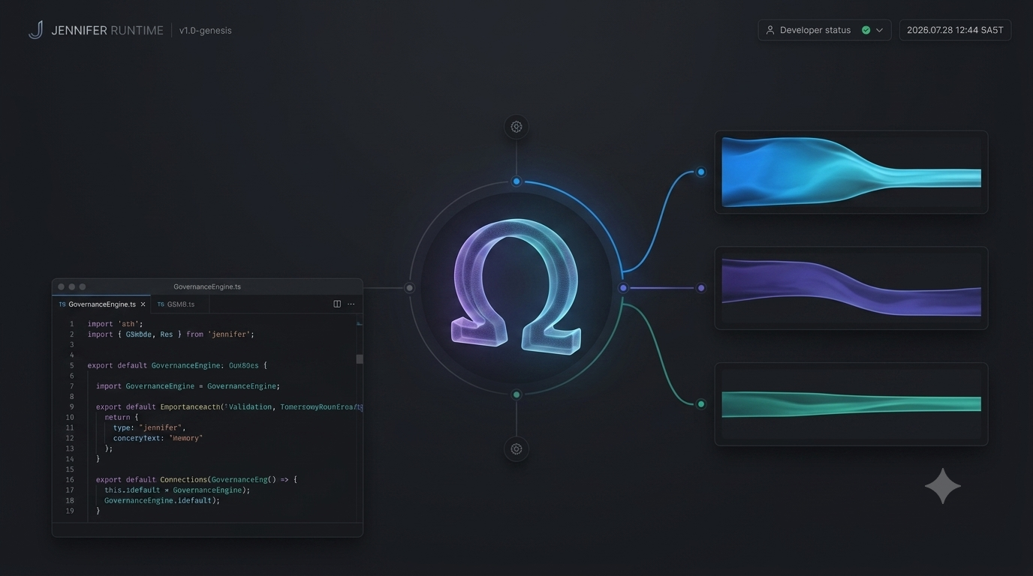
Task: Open the Developer status button
Action: (824, 30)
